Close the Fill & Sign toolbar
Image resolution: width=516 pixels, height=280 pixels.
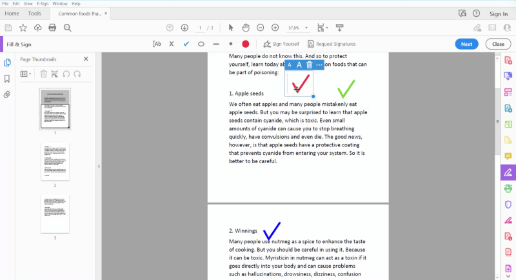pyautogui.click(x=498, y=44)
